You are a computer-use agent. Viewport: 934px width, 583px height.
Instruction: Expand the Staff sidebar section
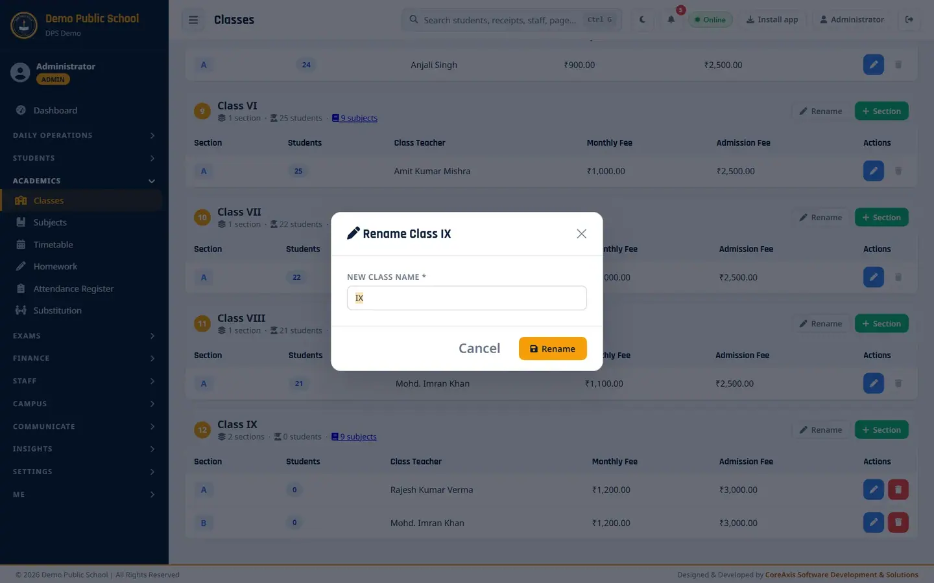[x=84, y=381]
